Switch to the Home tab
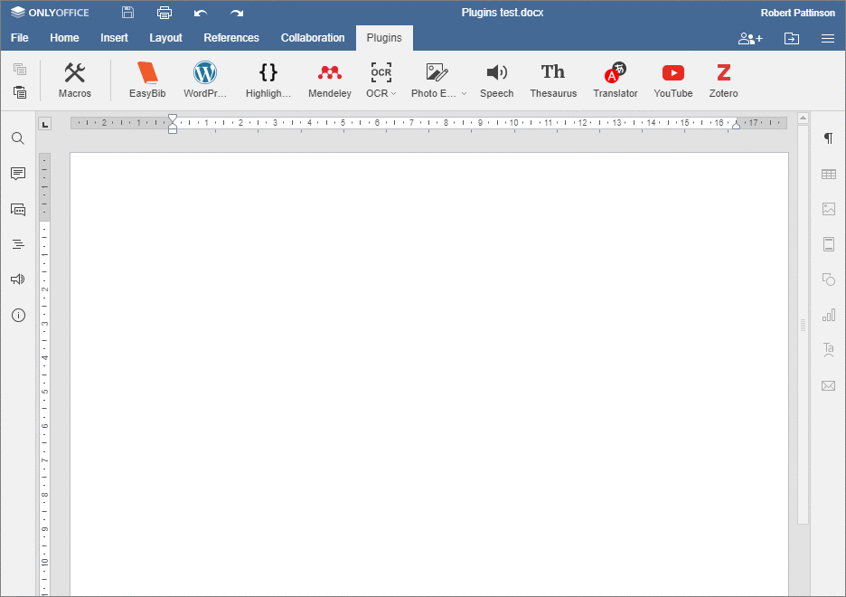The image size is (846, 597). point(63,38)
